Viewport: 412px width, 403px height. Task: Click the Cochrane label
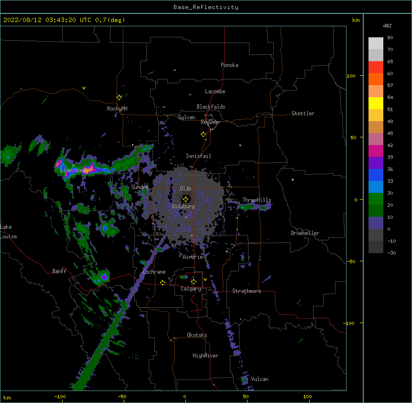pos(154,272)
